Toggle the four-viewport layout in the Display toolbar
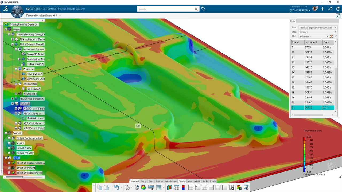This screenshot has height=192, width=342. [x=191, y=187]
